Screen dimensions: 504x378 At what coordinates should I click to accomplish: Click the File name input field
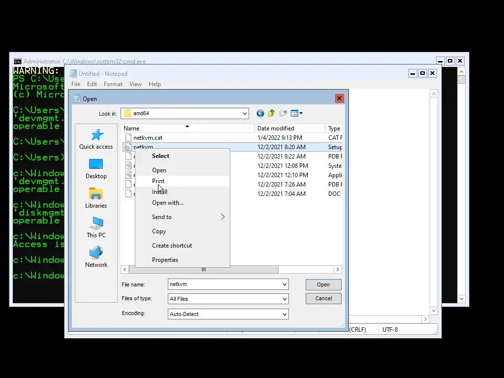[x=224, y=284]
